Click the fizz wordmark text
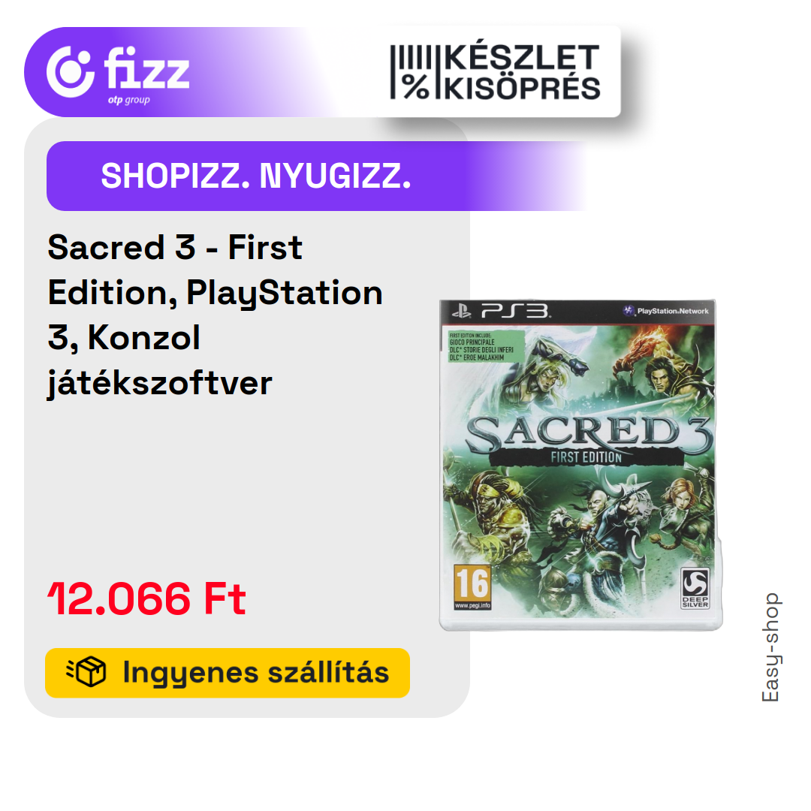This screenshot has height=811, width=811. [146, 68]
